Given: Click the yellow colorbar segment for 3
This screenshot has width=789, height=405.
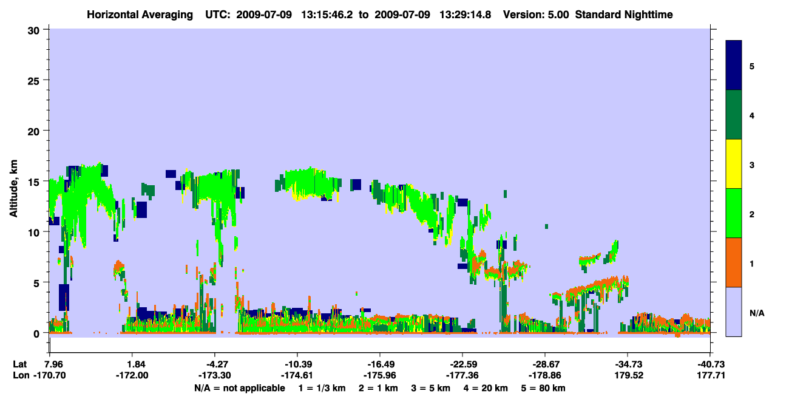Looking at the screenshot, I should pos(734,164).
